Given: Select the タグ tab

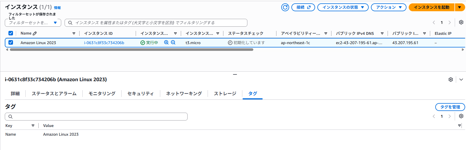Looking at the screenshot, I should pyautogui.click(x=252, y=94).
